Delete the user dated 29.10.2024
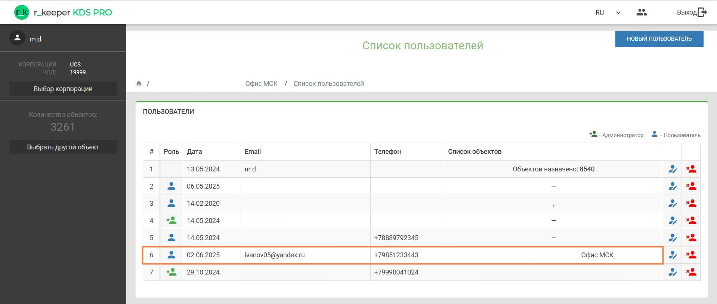This screenshot has height=304, width=717. point(691,272)
